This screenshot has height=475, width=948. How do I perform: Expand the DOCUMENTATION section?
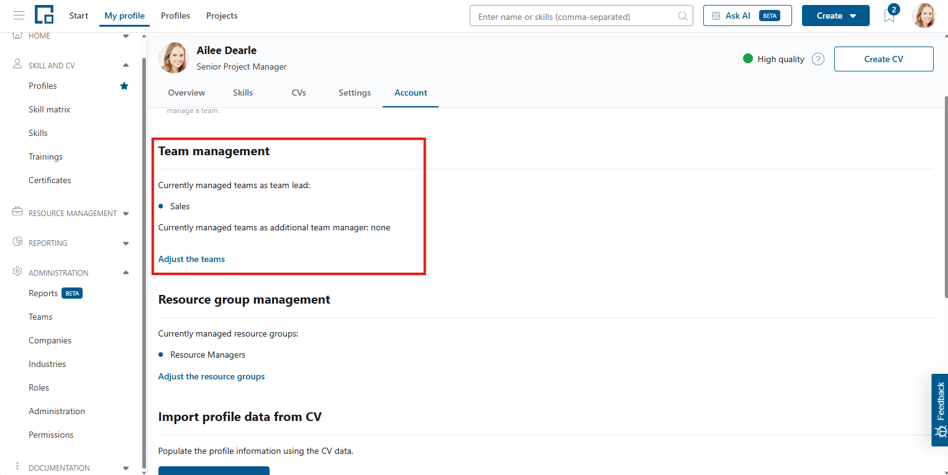click(x=126, y=468)
